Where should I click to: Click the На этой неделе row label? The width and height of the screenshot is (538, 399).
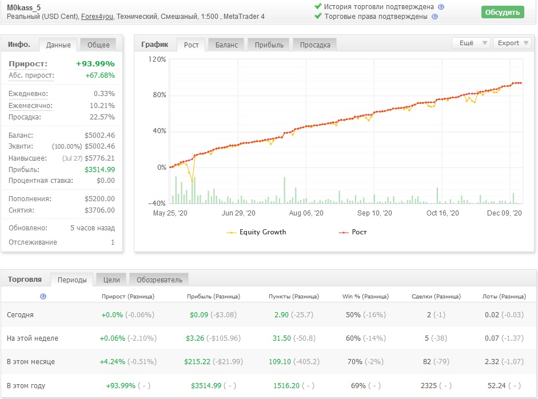(33, 338)
